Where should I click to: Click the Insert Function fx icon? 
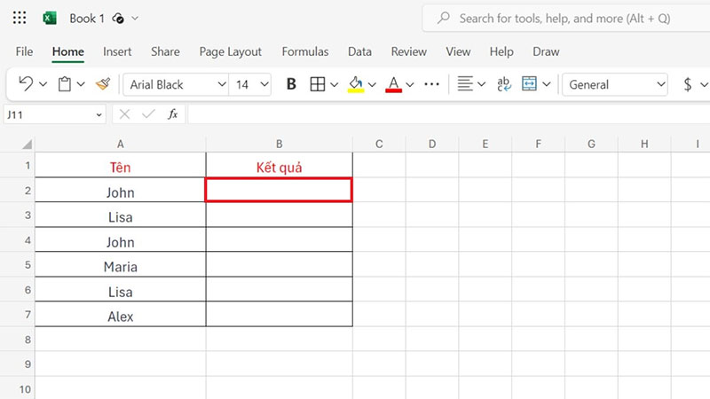point(173,114)
